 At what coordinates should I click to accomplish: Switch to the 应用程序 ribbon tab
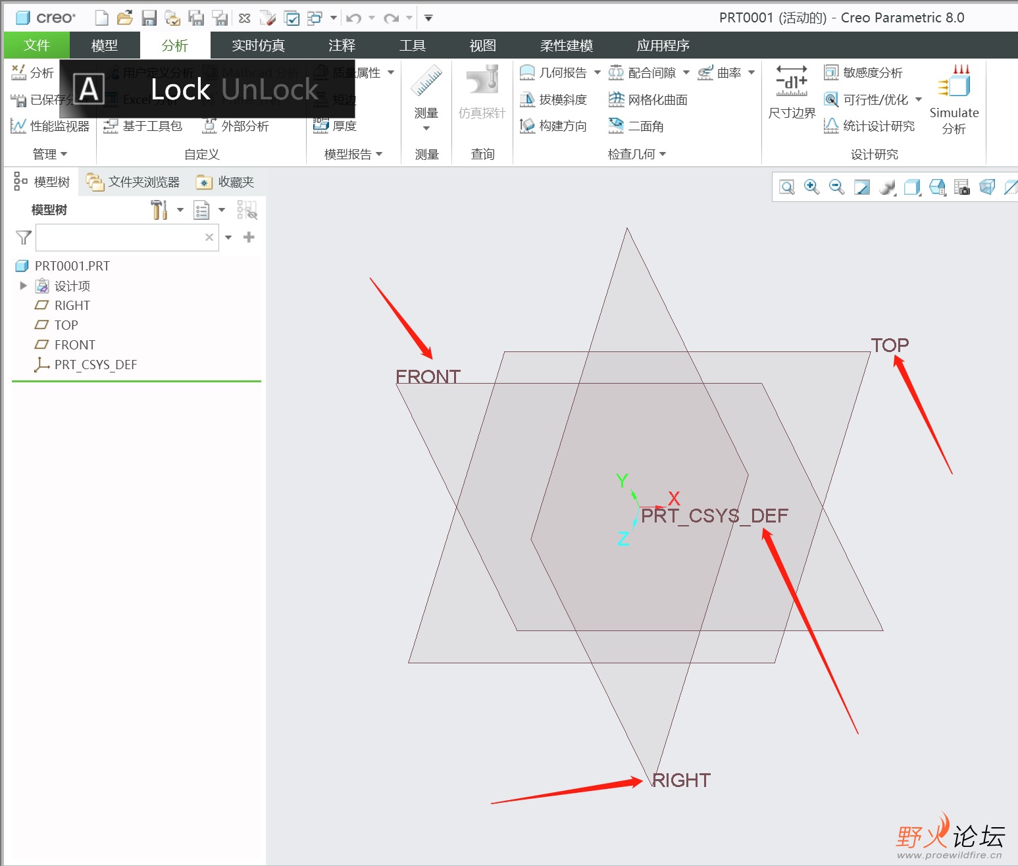[x=663, y=45]
